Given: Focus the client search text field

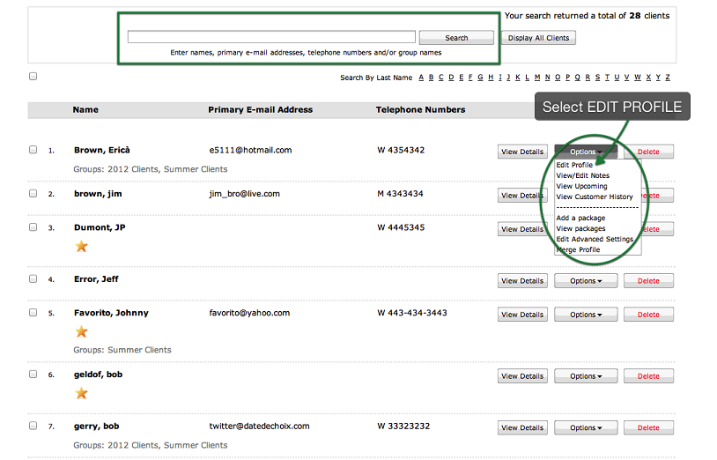Looking at the screenshot, I should point(271,37).
